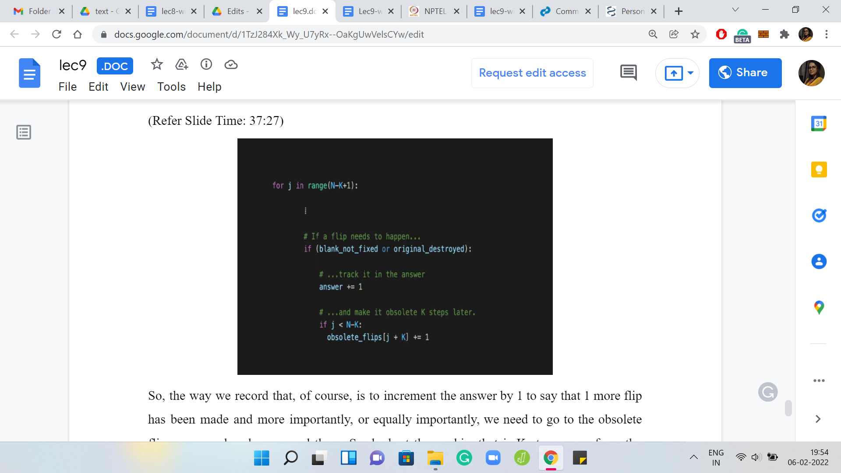This screenshot has height=473, width=841.
Task: Open the File menu
Action: [67, 87]
